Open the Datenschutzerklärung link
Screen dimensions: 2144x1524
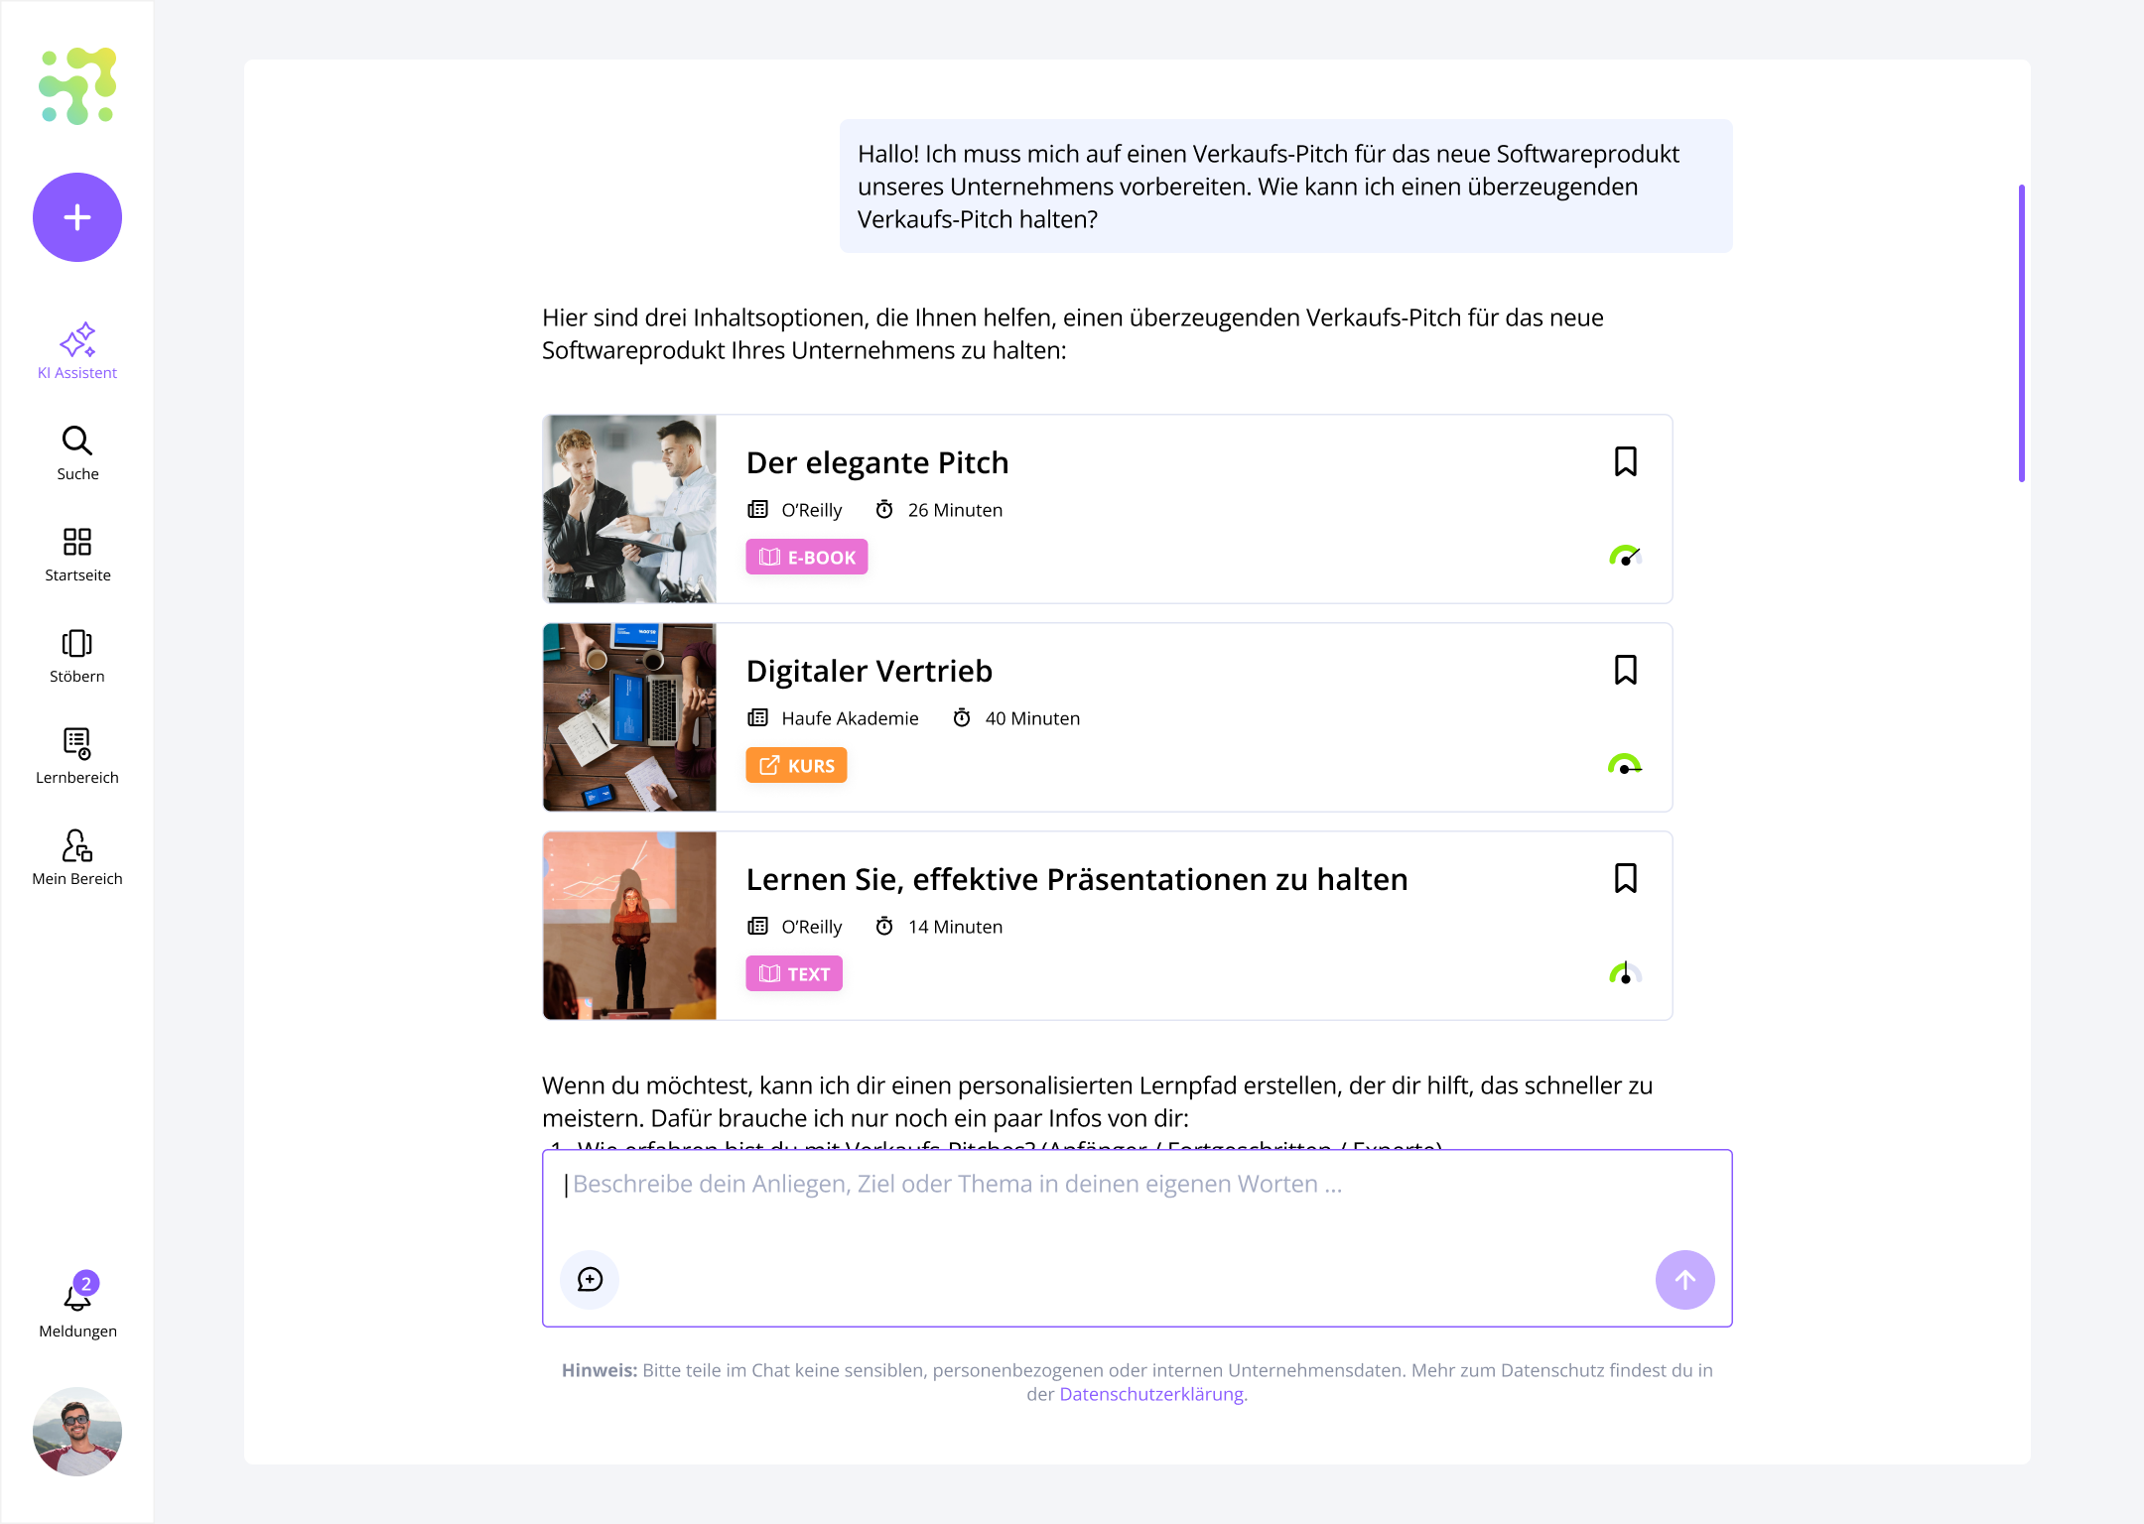click(1151, 1394)
